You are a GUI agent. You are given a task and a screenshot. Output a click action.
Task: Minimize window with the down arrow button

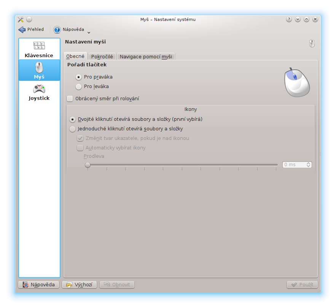tap(298, 19)
